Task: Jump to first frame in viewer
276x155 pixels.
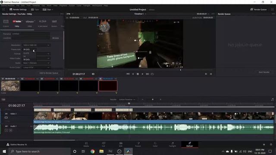Action: click(x=128, y=74)
